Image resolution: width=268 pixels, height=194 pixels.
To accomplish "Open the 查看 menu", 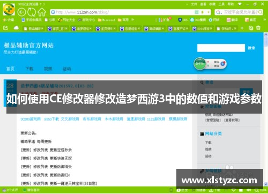I will click(203, 4).
